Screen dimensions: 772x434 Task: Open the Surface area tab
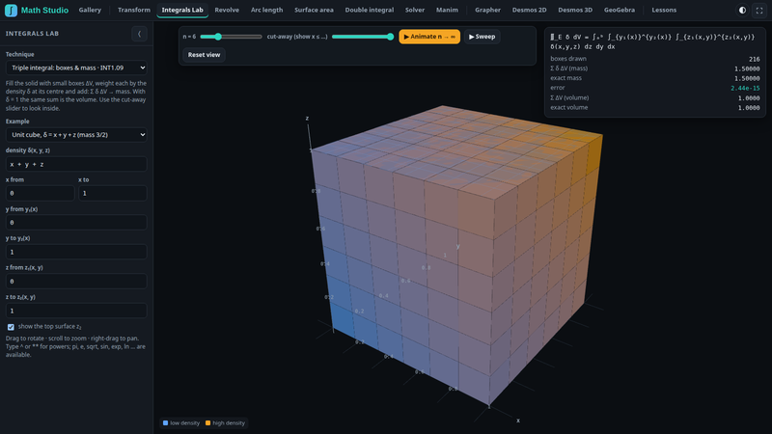[x=314, y=10]
